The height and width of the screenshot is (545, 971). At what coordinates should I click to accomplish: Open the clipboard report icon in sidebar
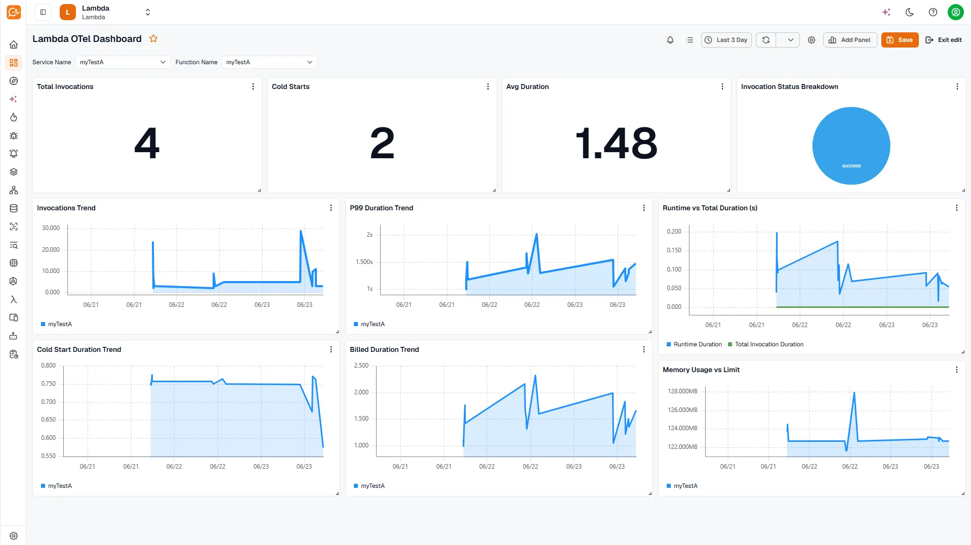pyautogui.click(x=14, y=354)
